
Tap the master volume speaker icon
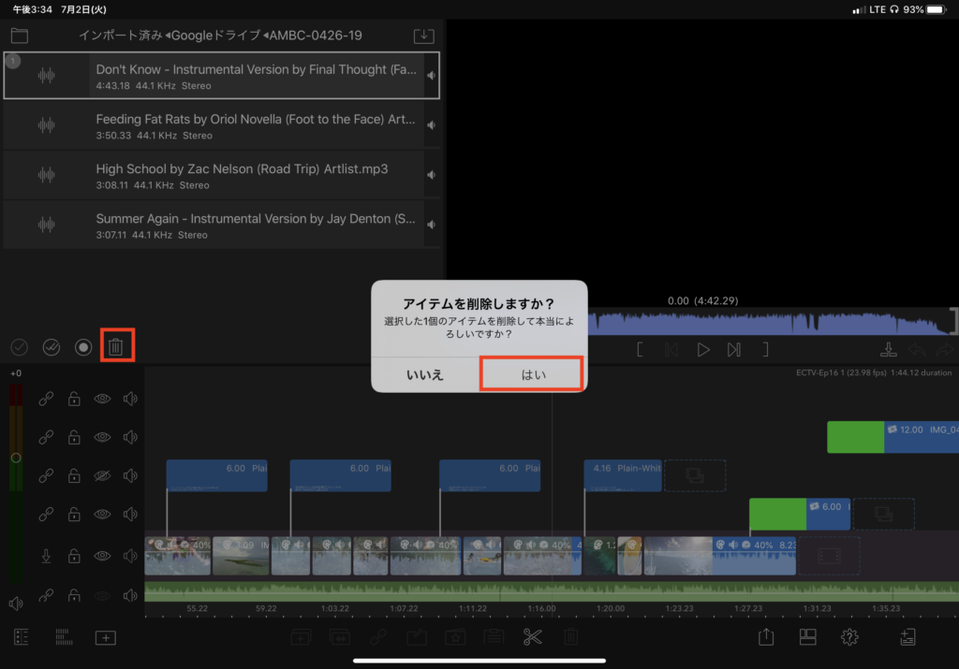pos(16,604)
